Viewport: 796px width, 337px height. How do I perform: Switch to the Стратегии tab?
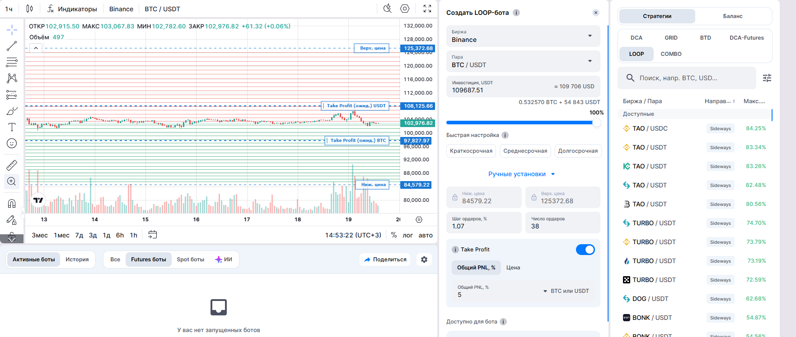coord(657,16)
